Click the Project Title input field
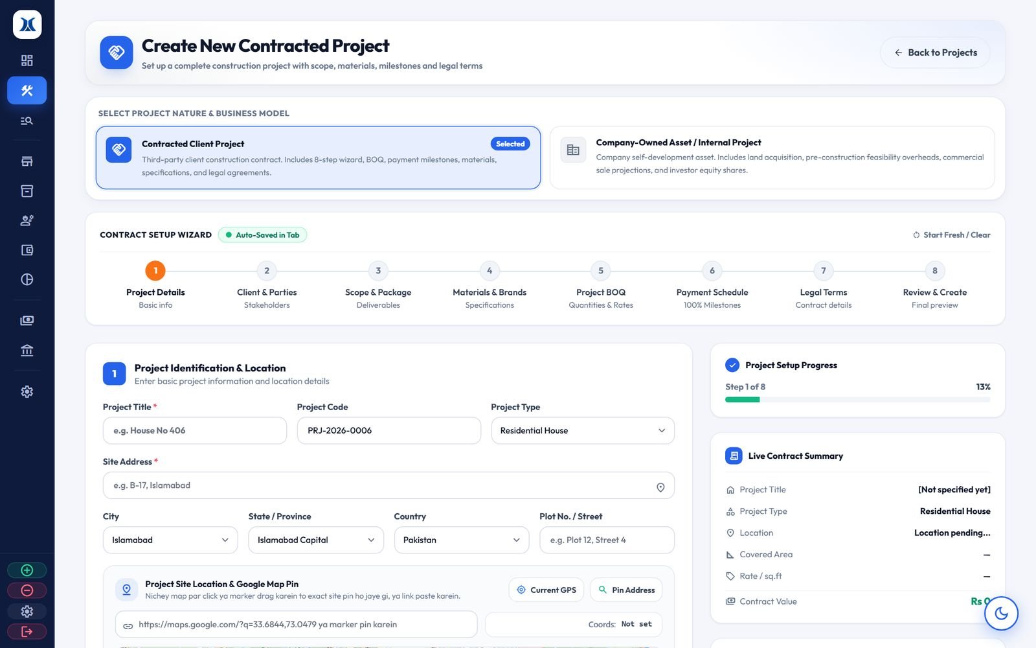This screenshot has width=1036, height=648. click(195, 430)
